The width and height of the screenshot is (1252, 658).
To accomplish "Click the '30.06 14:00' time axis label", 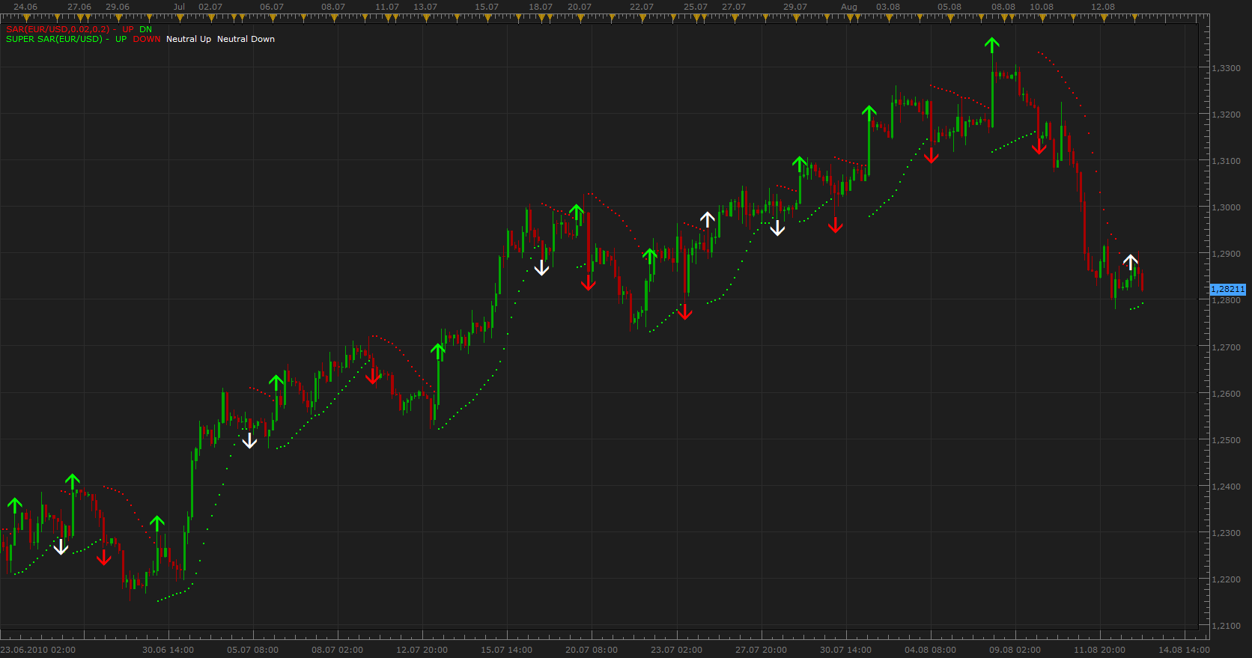I will [x=168, y=650].
